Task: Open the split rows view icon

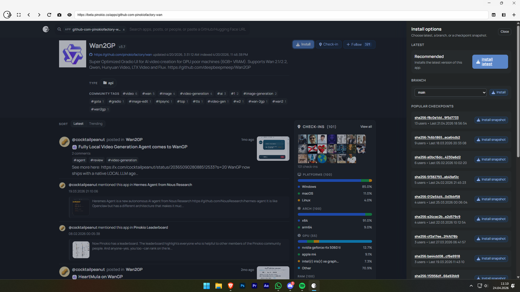Action: [x=504, y=15]
